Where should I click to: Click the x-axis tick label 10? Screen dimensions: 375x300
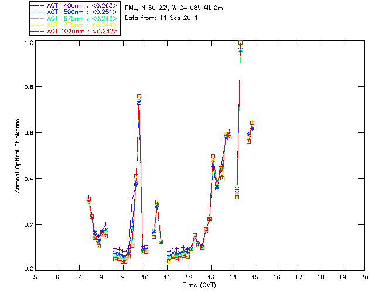coord(145,277)
